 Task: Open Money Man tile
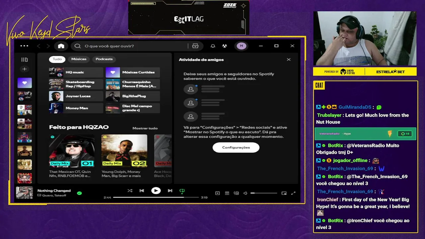click(76, 108)
